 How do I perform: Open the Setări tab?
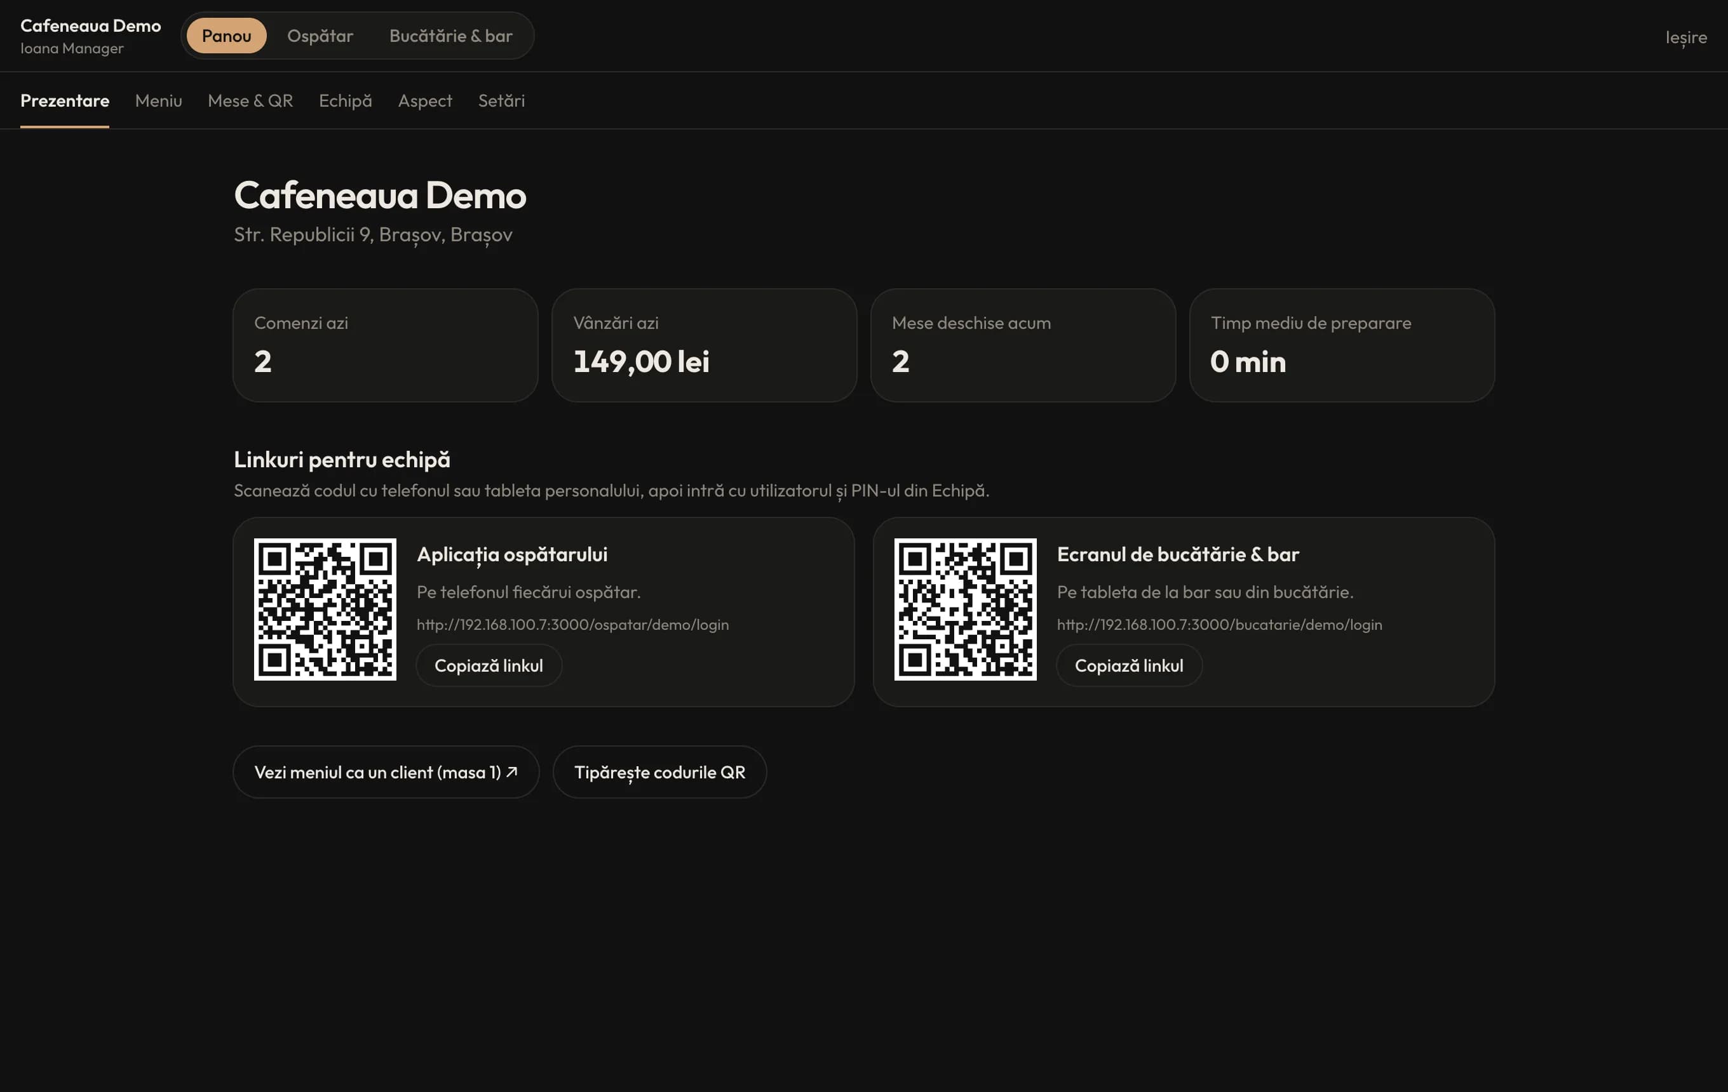click(x=502, y=100)
